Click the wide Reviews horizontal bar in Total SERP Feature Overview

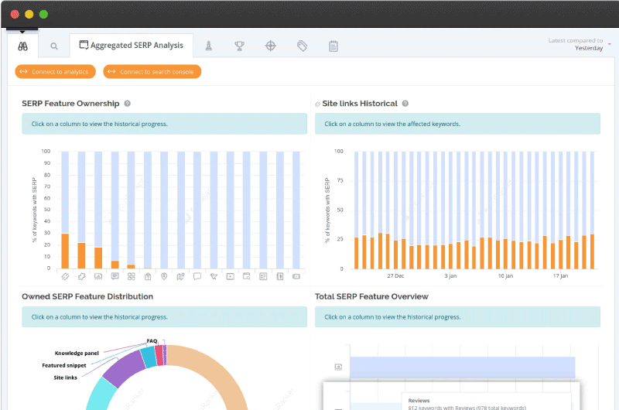pos(462,367)
